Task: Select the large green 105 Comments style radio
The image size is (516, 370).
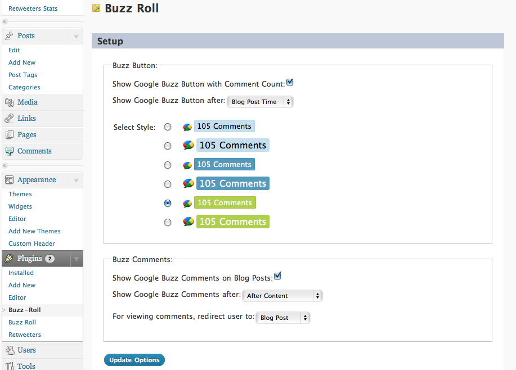Action: [x=168, y=222]
